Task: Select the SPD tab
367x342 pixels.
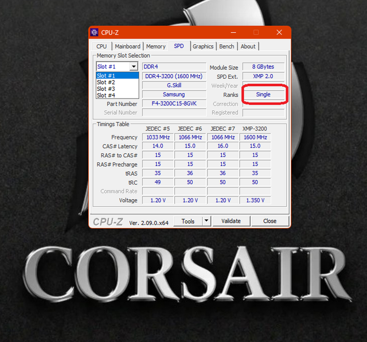Action: [179, 46]
